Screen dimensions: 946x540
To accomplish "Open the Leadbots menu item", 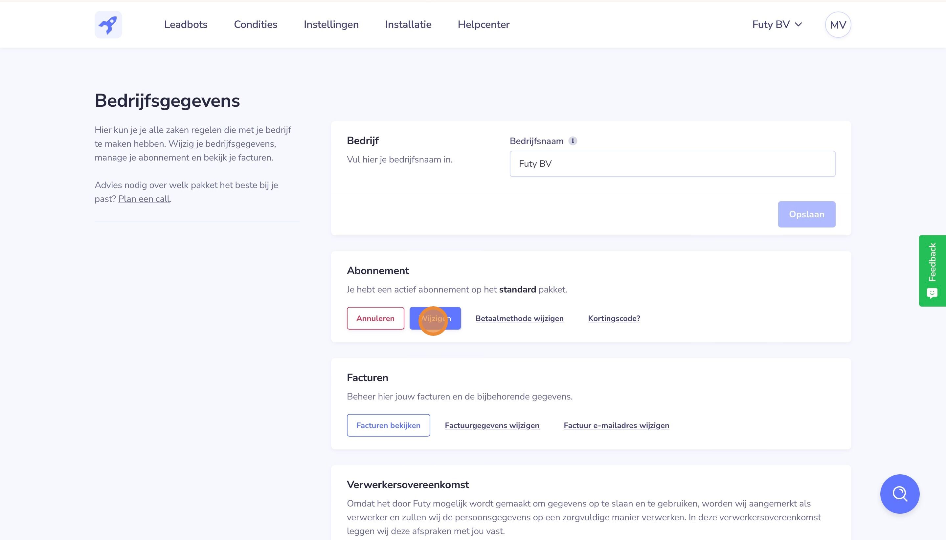I will tap(186, 25).
